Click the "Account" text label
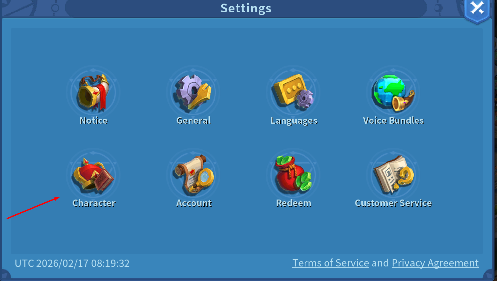Image resolution: width=497 pixels, height=281 pixels. tap(194, 203)
